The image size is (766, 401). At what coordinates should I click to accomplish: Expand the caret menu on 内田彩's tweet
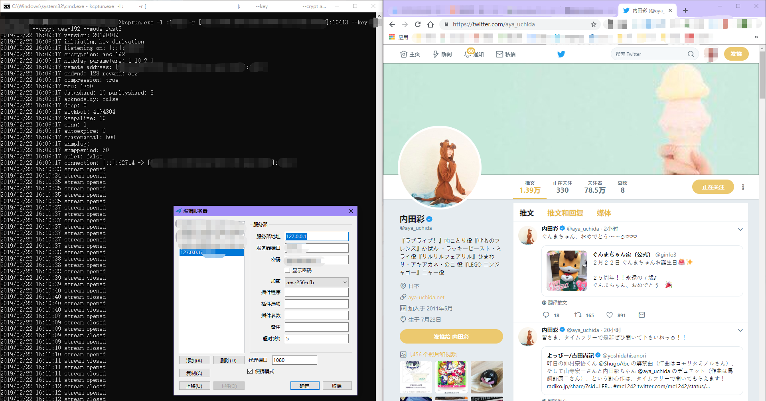[x=740, y=229]
